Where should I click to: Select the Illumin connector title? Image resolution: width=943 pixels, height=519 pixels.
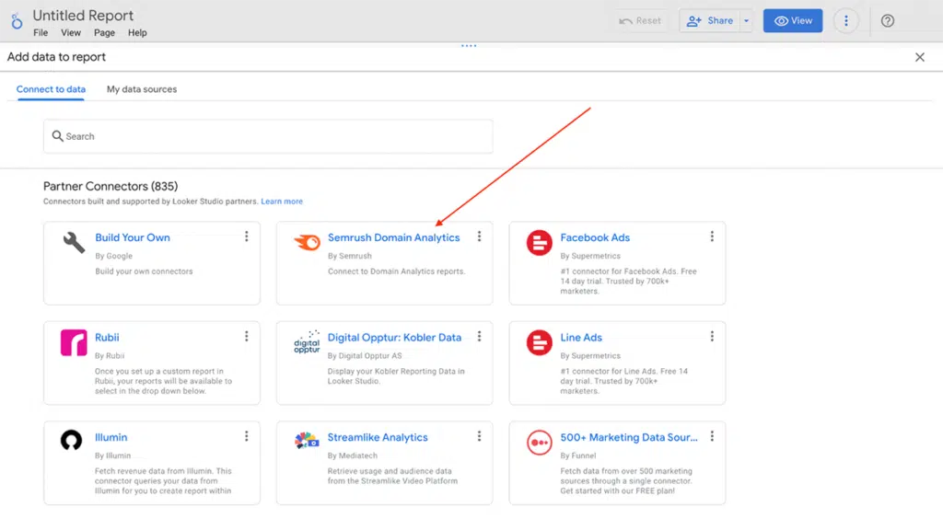[111, 437]
